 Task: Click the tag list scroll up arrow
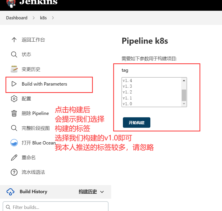pyautogui.click(x=184, y=80)
